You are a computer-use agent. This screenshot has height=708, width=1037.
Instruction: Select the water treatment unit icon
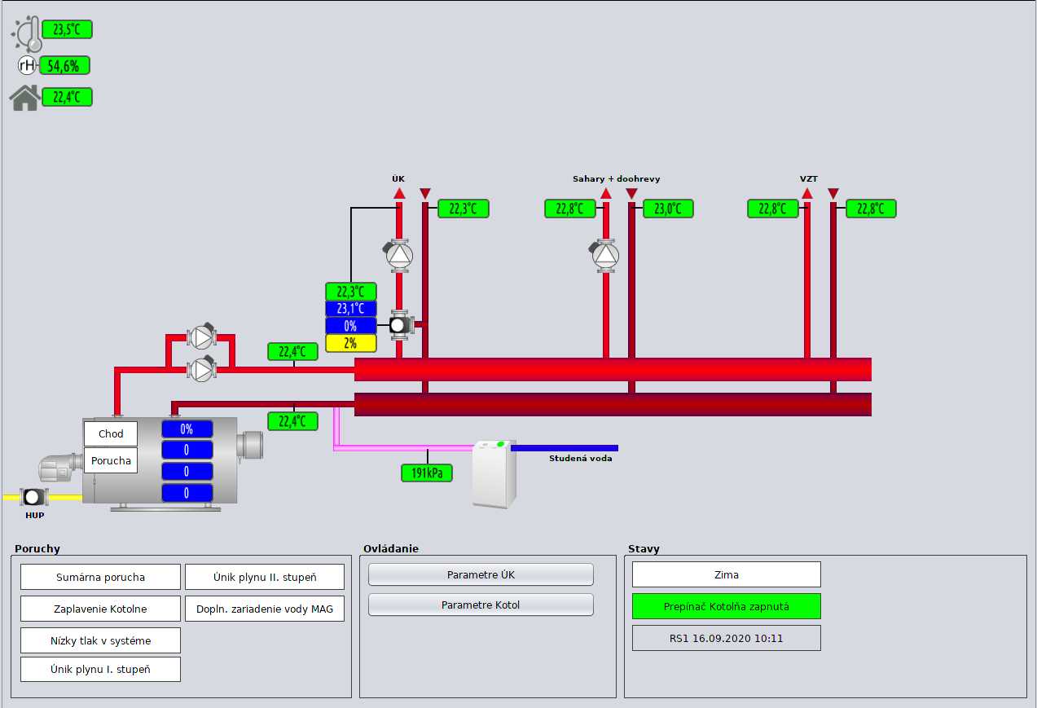point(494,473)
